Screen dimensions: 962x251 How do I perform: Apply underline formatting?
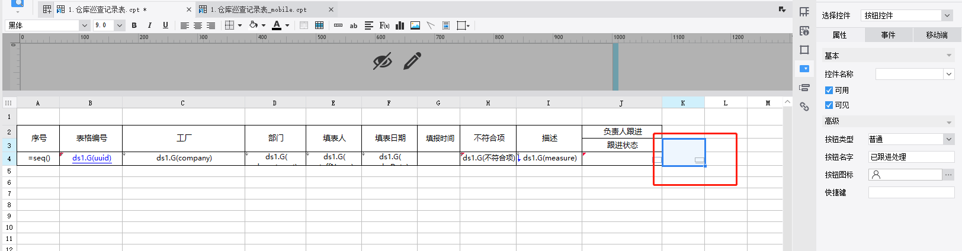coord(165,25)
